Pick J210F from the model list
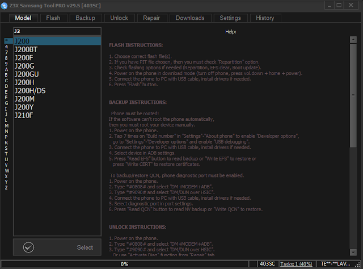The height and width of the screenshot is (269, 363). [57, 115]
